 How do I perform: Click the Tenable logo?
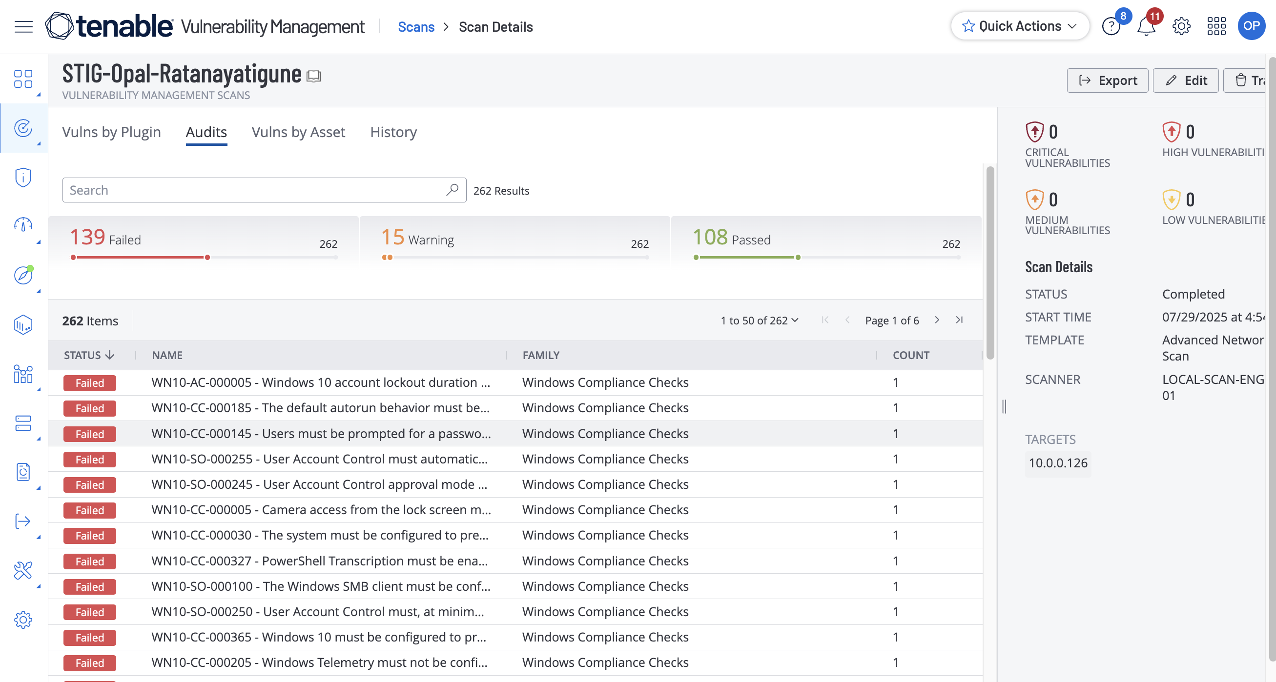point(109,26)
